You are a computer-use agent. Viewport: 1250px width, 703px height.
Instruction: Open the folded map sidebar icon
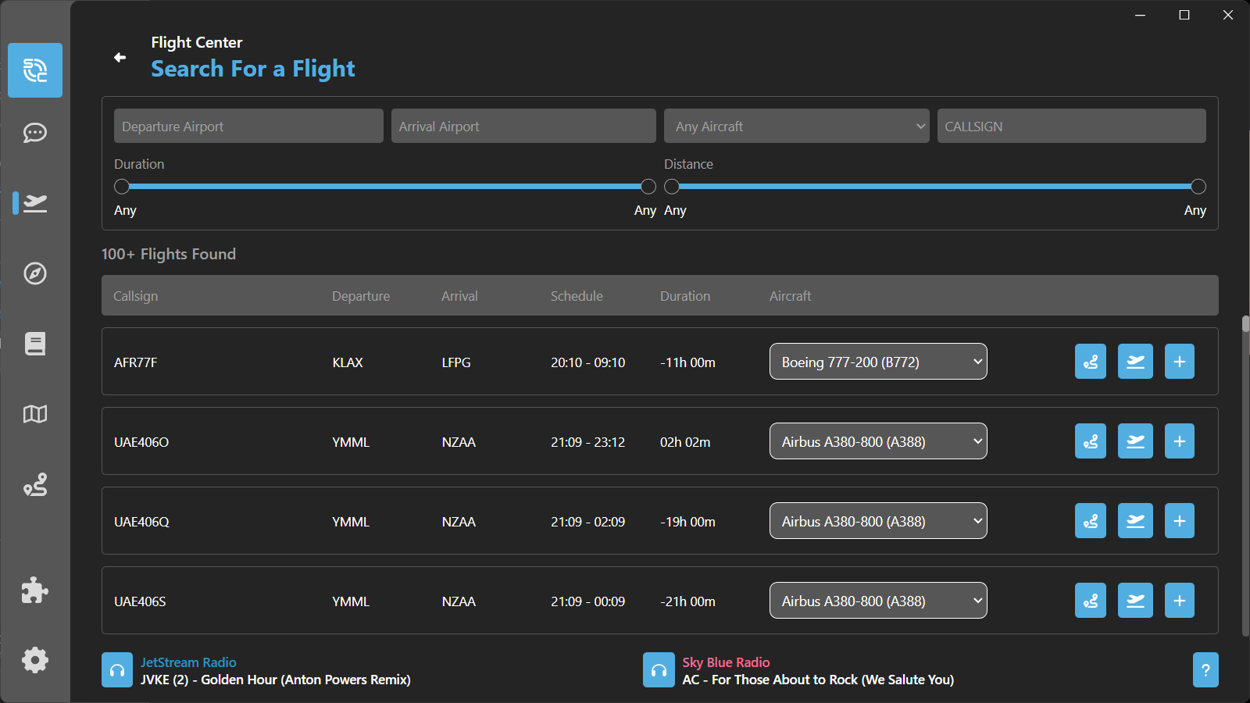tap(35, 414)
